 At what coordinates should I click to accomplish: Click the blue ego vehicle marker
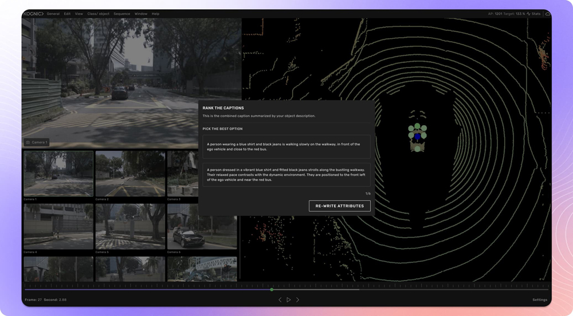pos(418,137)
